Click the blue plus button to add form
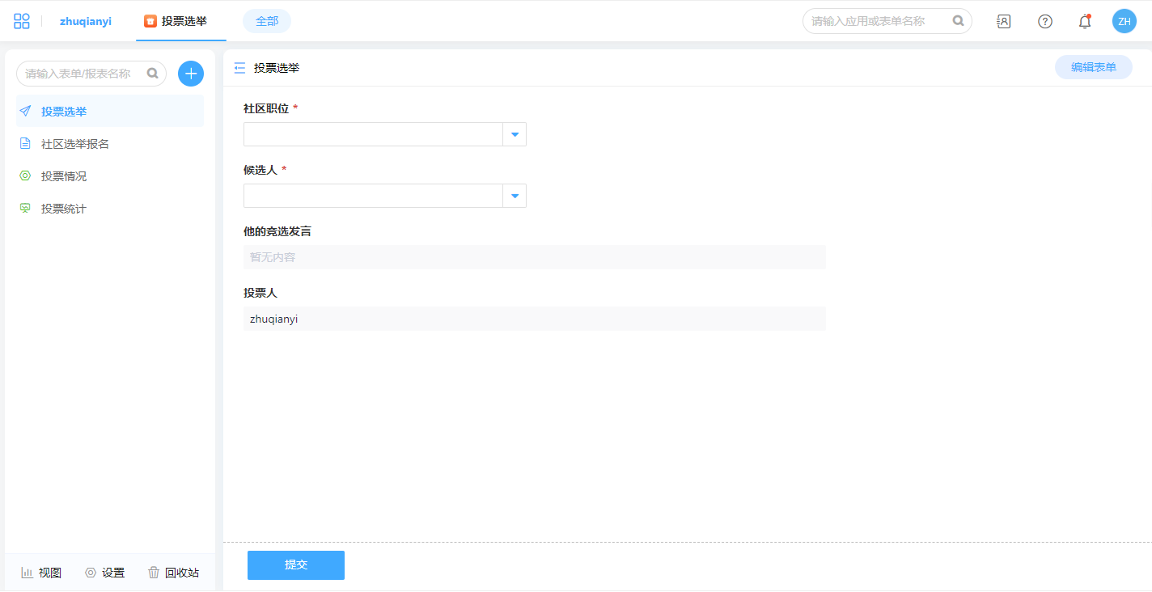Image resolution: width=1152 pixels, height=592 pixels. point(191,74)
